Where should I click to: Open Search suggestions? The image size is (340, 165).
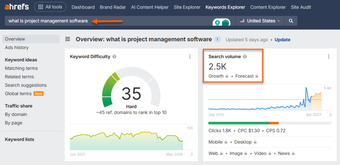(26, 85)
